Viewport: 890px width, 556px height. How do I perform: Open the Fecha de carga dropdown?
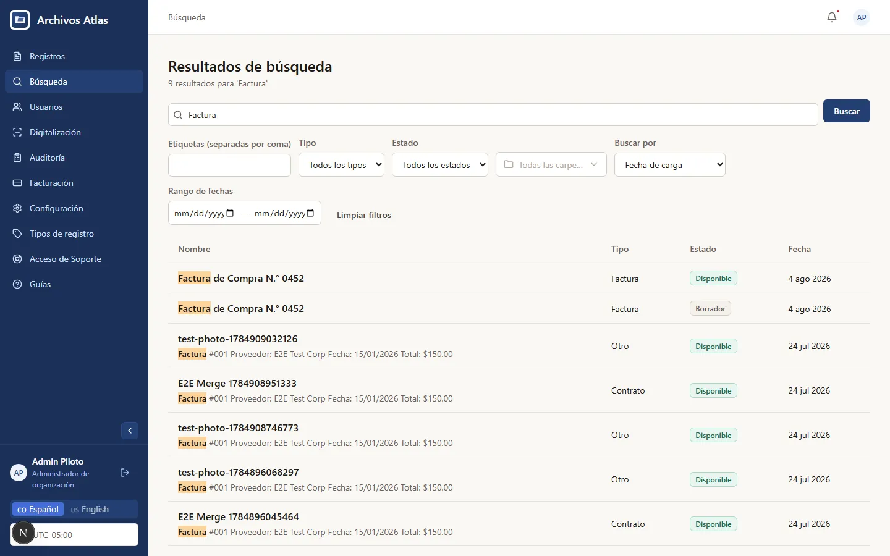[x=670, y=165]
